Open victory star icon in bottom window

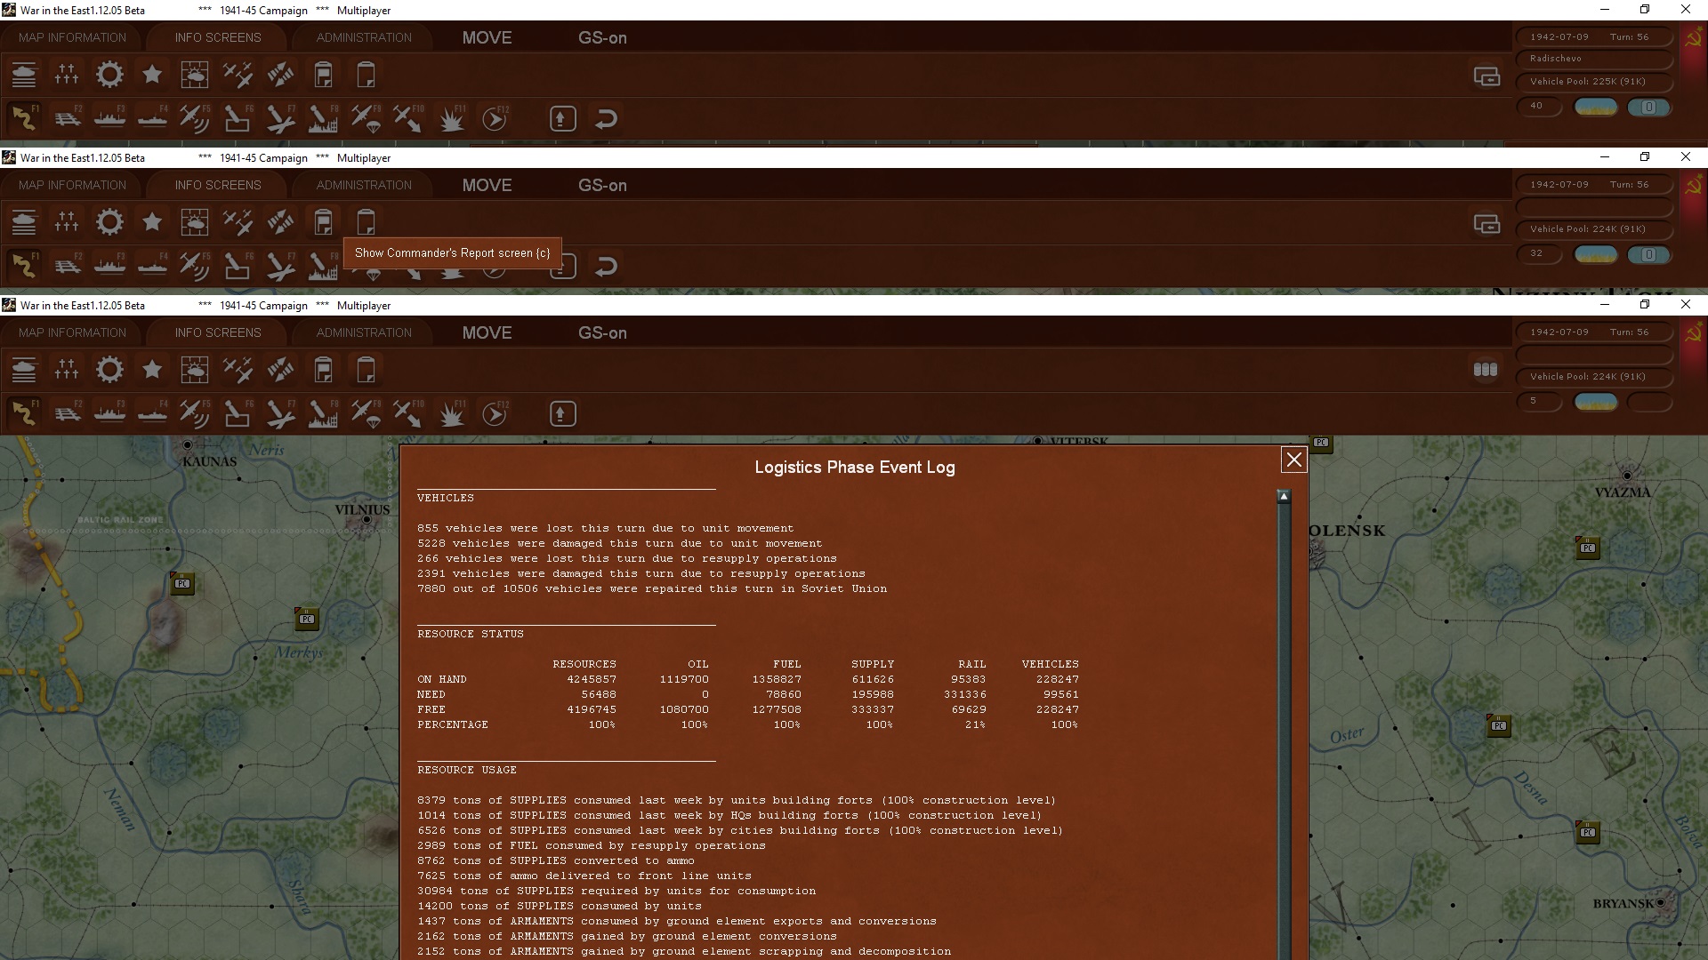pyautogui.click(x=152, y=370)
